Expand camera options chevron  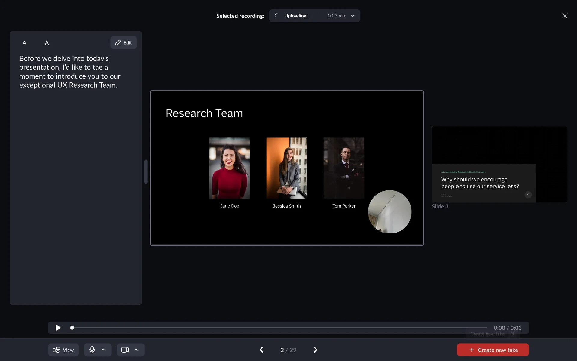click(x=136, y=350)
